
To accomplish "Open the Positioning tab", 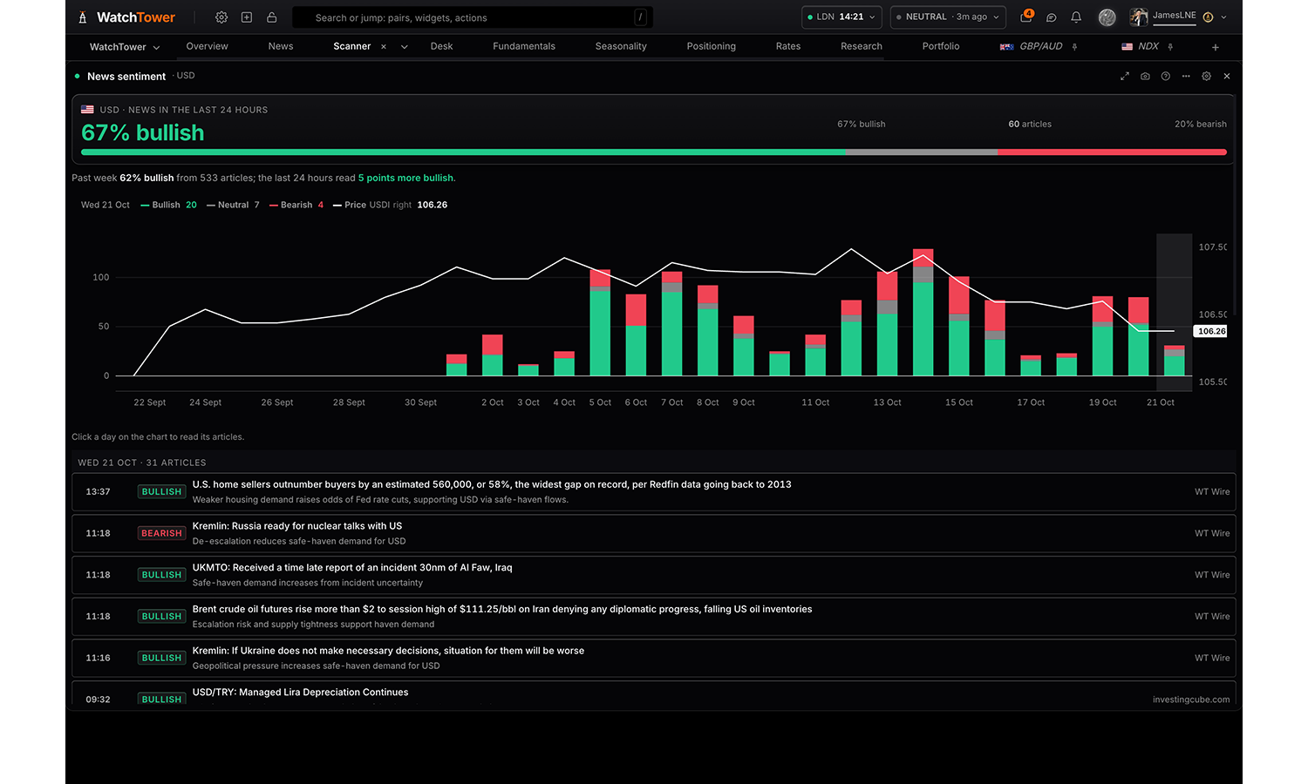I will coord(712,47).
